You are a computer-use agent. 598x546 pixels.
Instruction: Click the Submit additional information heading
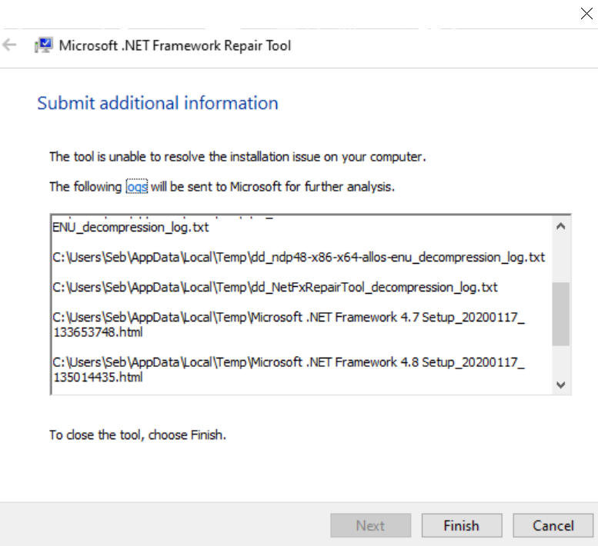[x=158, y=103]
